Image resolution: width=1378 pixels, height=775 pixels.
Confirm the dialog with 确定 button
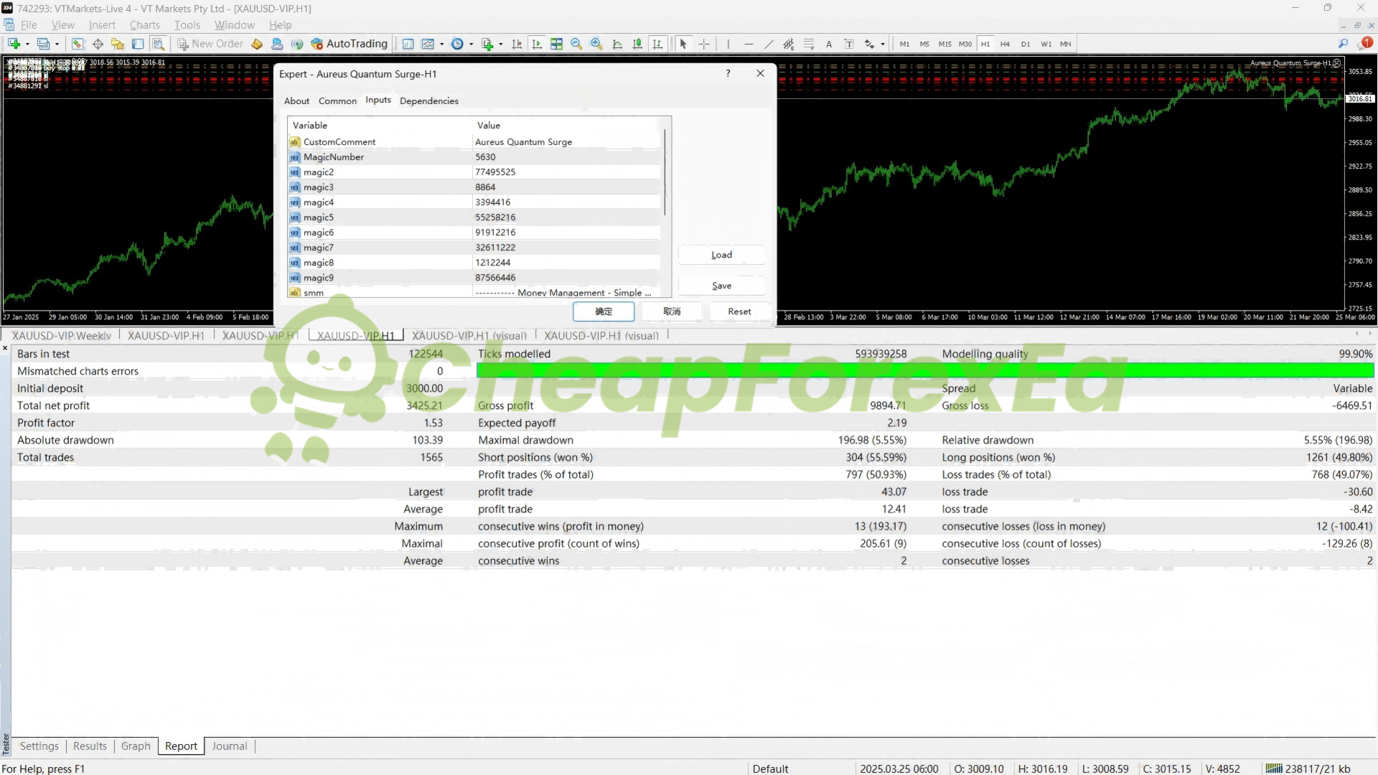tap(604, 311)
